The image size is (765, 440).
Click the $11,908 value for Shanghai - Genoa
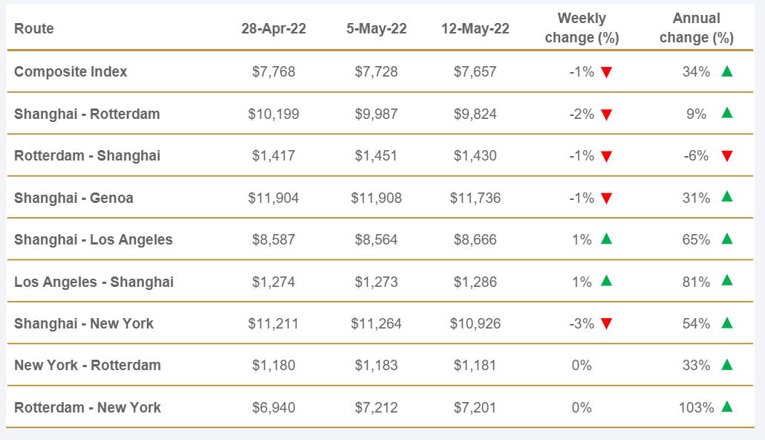376,198
